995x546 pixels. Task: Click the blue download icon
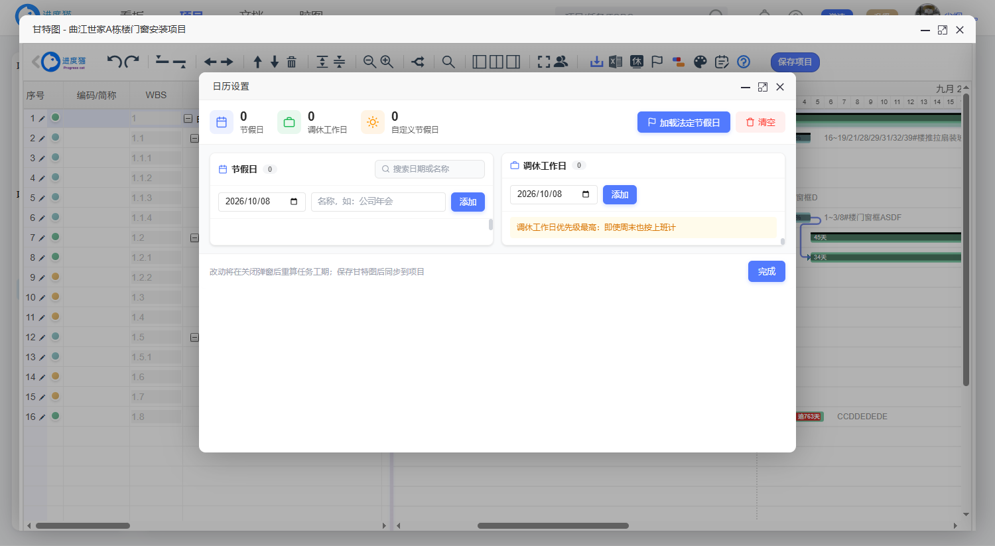597,62
